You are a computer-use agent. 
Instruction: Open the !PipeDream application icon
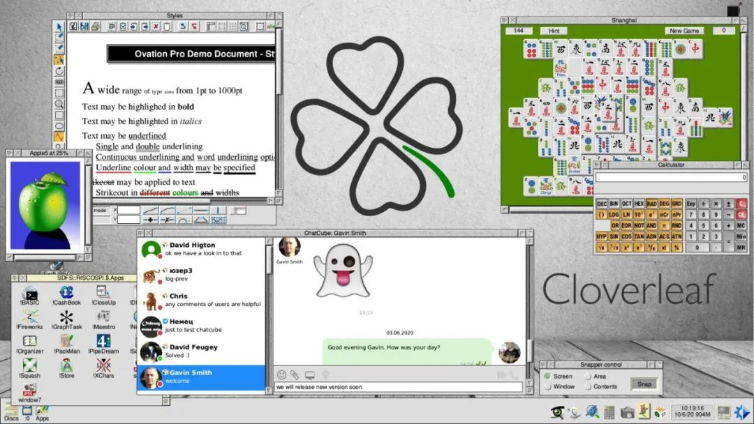pyautogui.click(x=104, y=344)
